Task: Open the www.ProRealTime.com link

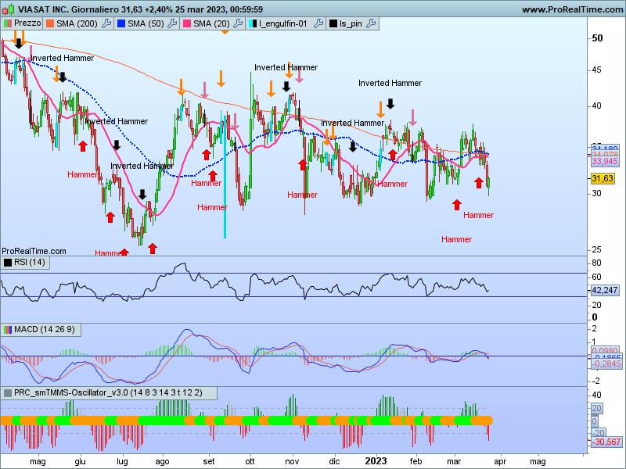Action: (573, 9)
